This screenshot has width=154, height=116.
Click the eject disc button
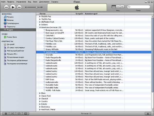(148, 114)
